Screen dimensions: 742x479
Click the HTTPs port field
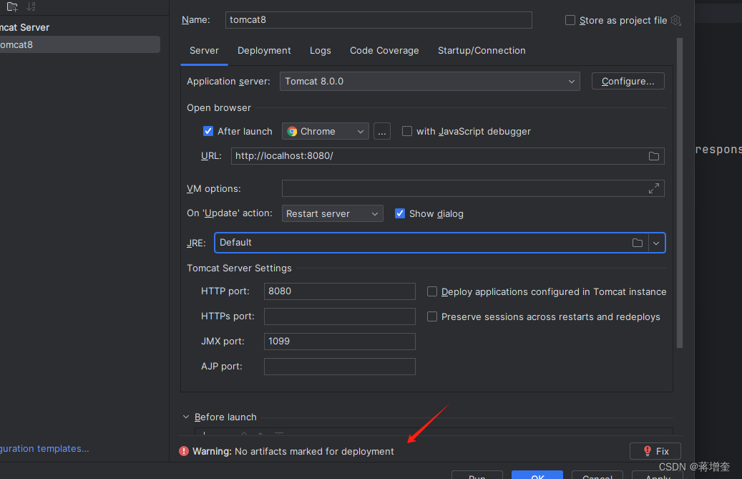click(x=340, y=316)
